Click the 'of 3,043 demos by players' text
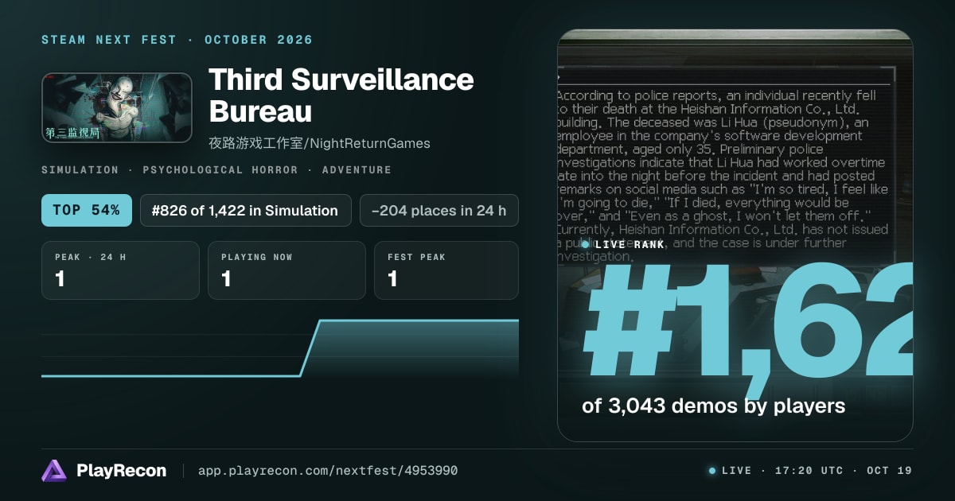Screen dimensions: 955x501 click(x=713, y=406)
